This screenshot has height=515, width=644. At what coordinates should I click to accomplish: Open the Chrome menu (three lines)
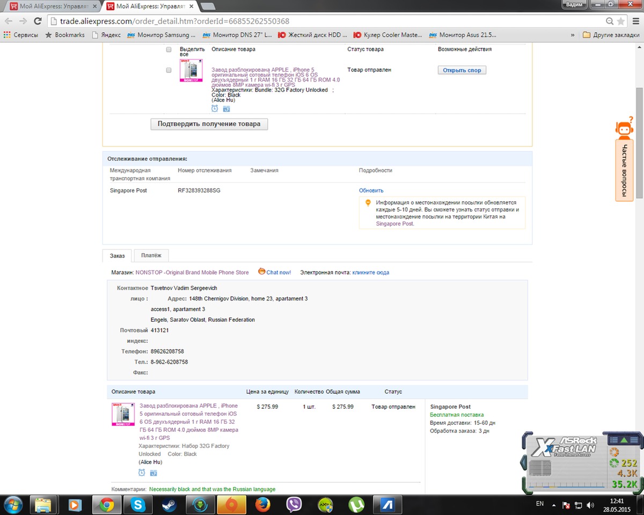click(635, 21)
